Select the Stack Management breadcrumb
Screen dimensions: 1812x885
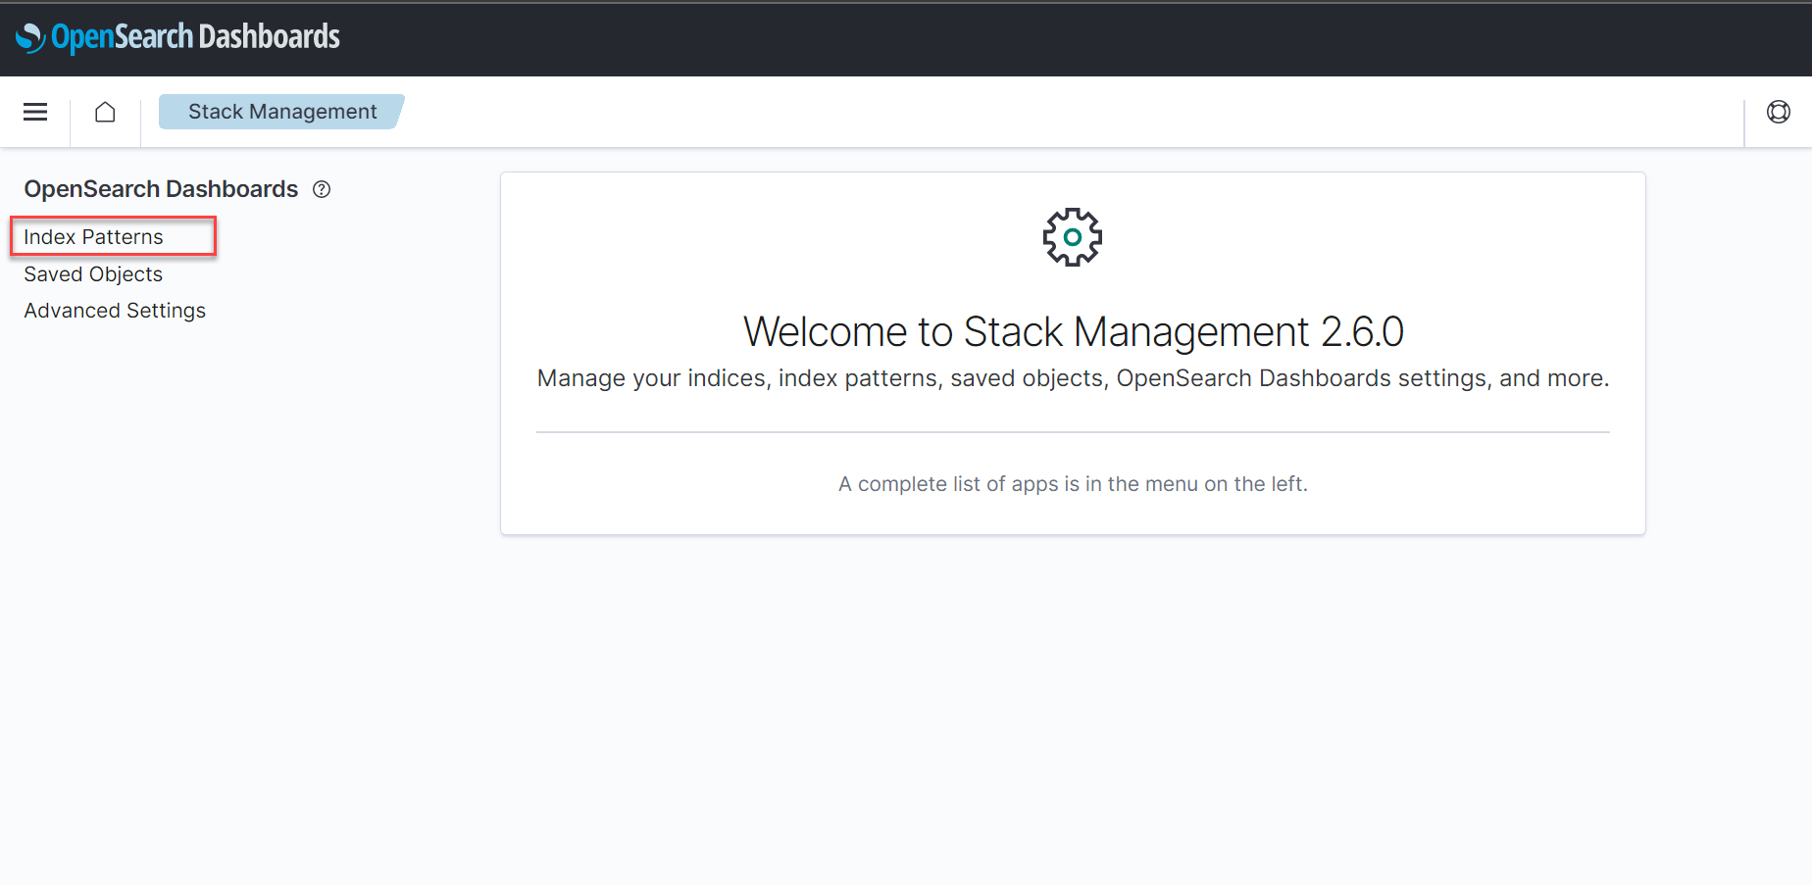tap(282, 112)
